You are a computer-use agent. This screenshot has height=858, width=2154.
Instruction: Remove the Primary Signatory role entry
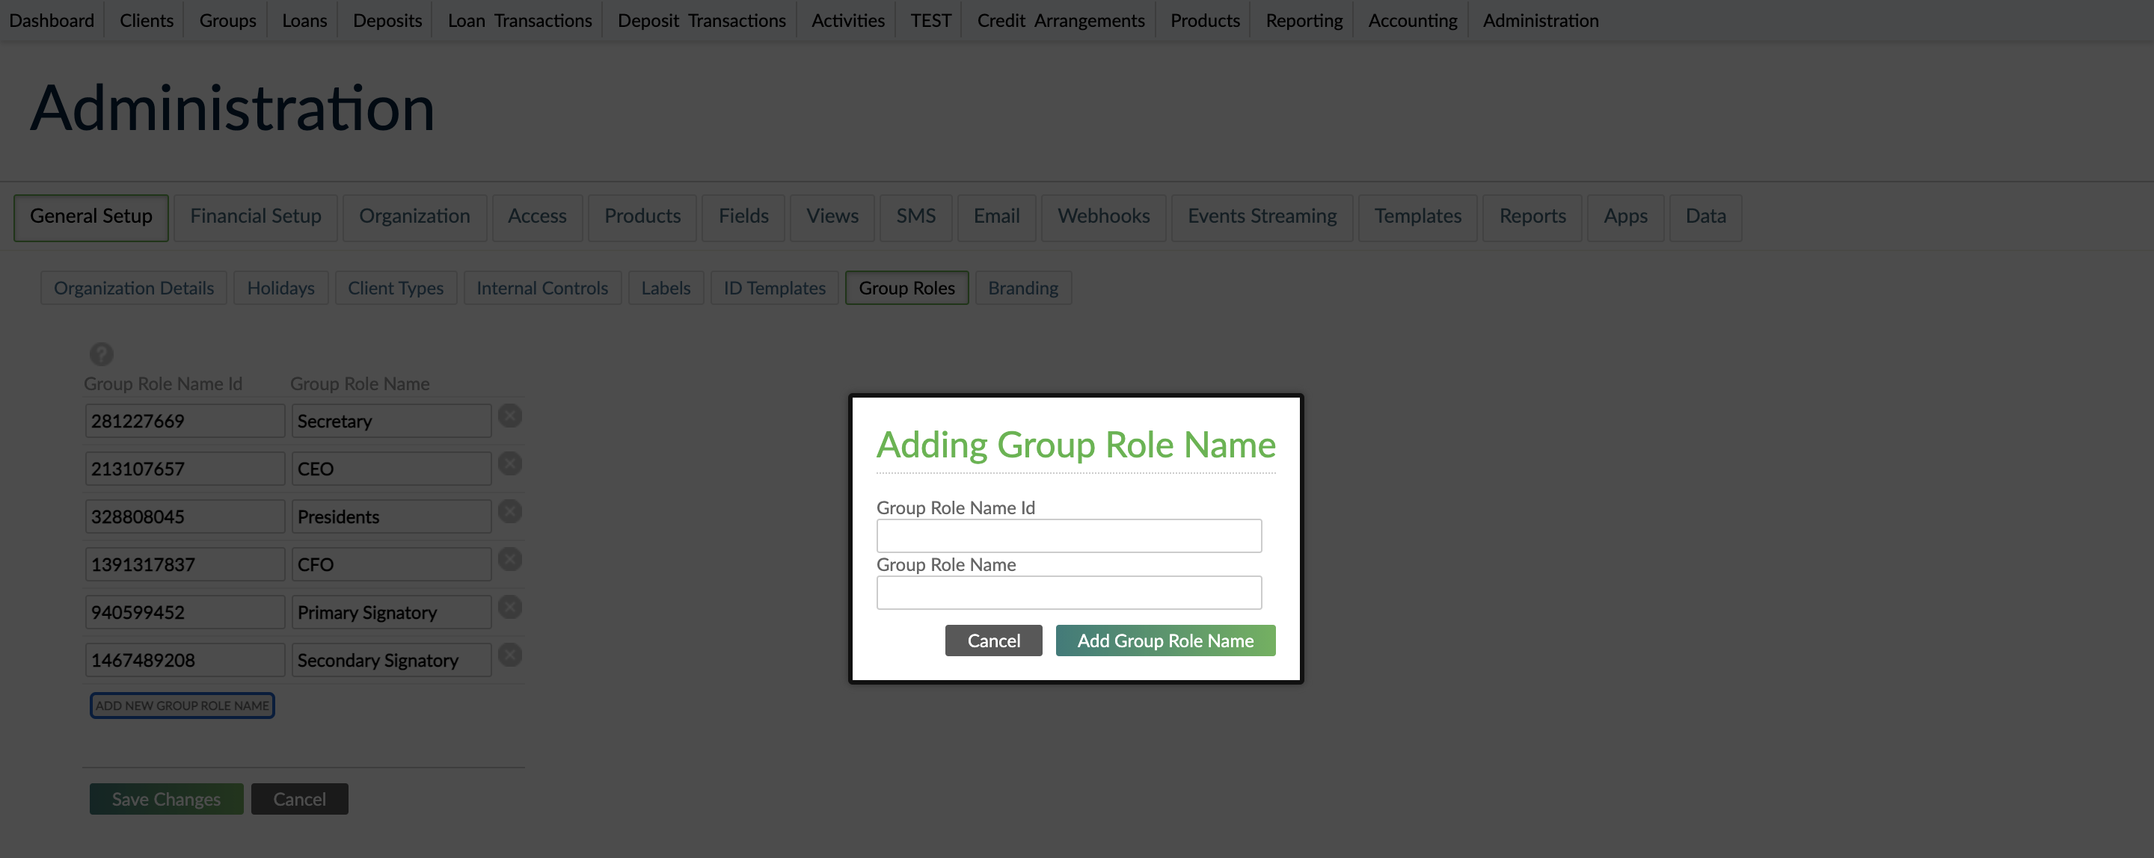[509, 608]
